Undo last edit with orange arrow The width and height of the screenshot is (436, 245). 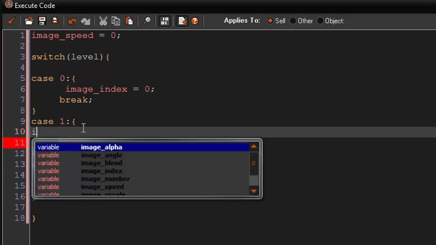72,21
